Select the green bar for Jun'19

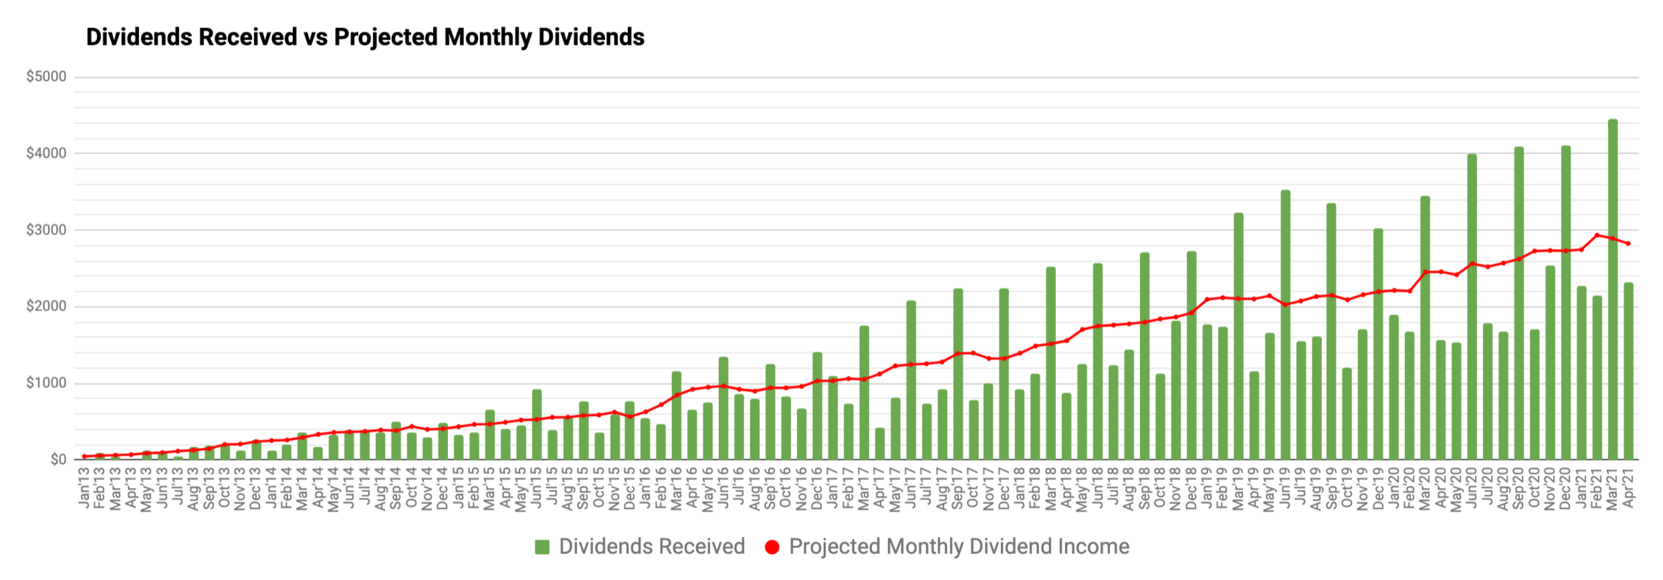(x=1285, y=325)
